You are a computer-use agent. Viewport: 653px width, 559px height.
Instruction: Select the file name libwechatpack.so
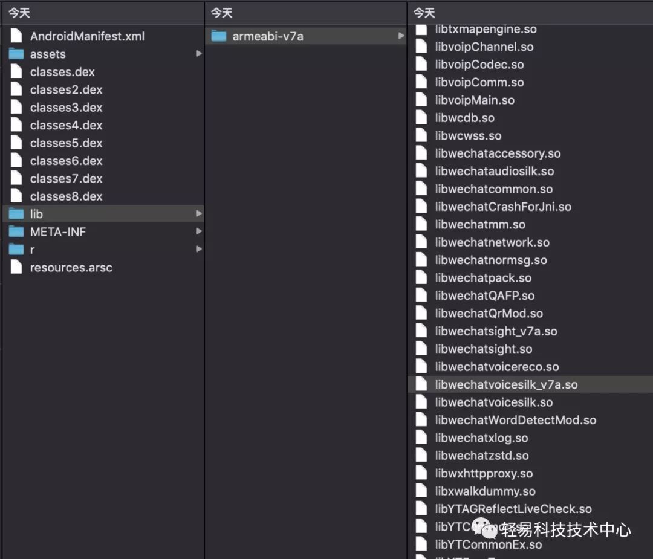pos(483,278)
